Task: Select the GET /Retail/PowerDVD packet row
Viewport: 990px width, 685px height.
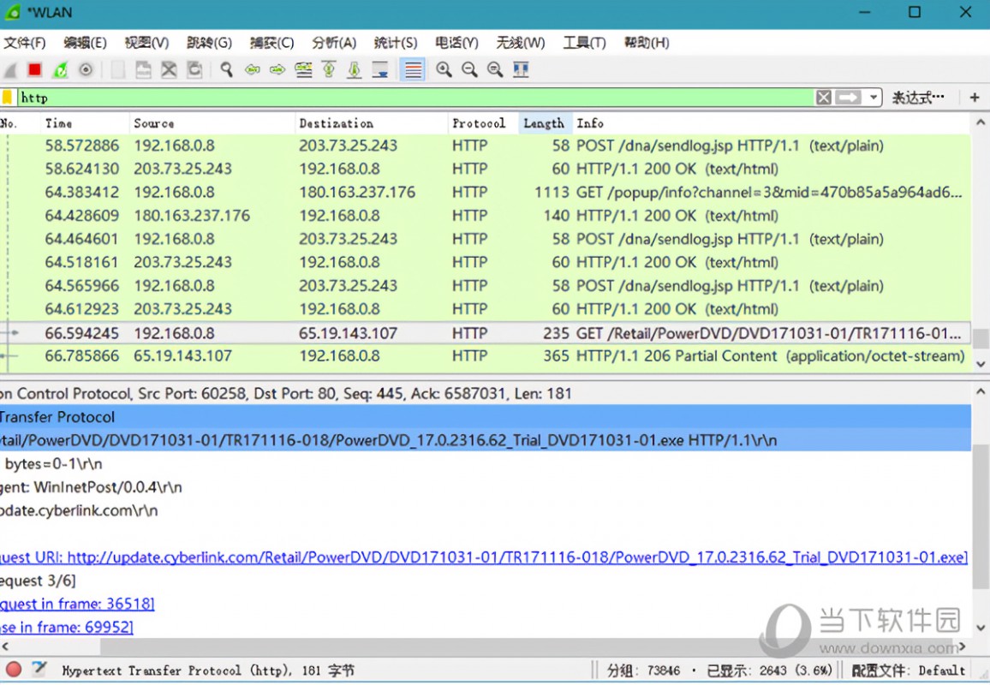Action: 485,333
